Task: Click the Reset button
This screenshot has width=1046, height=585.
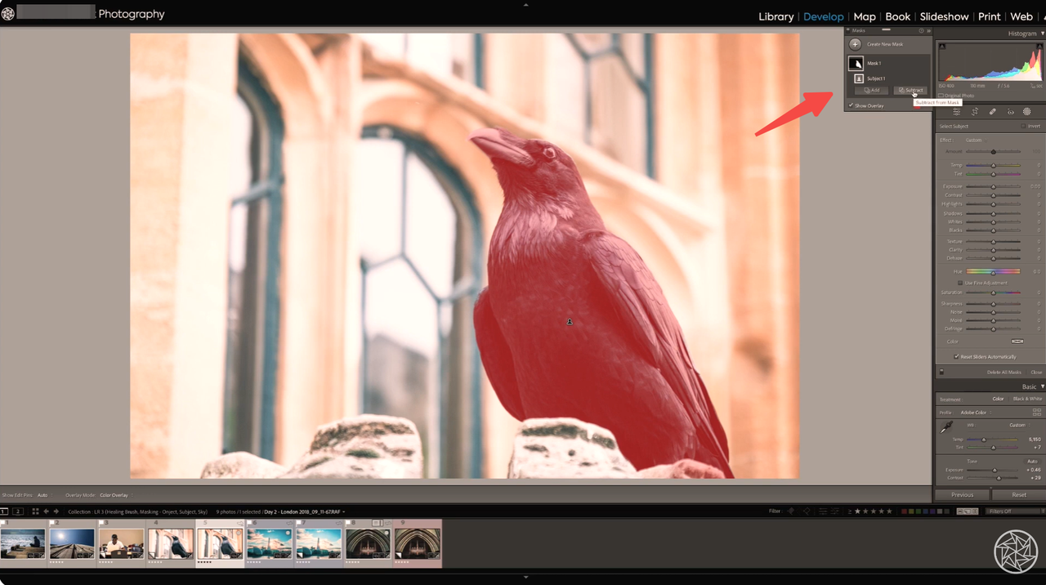Action: click(1019, 494)
